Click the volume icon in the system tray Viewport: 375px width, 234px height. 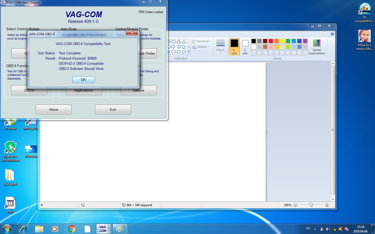pos(328,229)
